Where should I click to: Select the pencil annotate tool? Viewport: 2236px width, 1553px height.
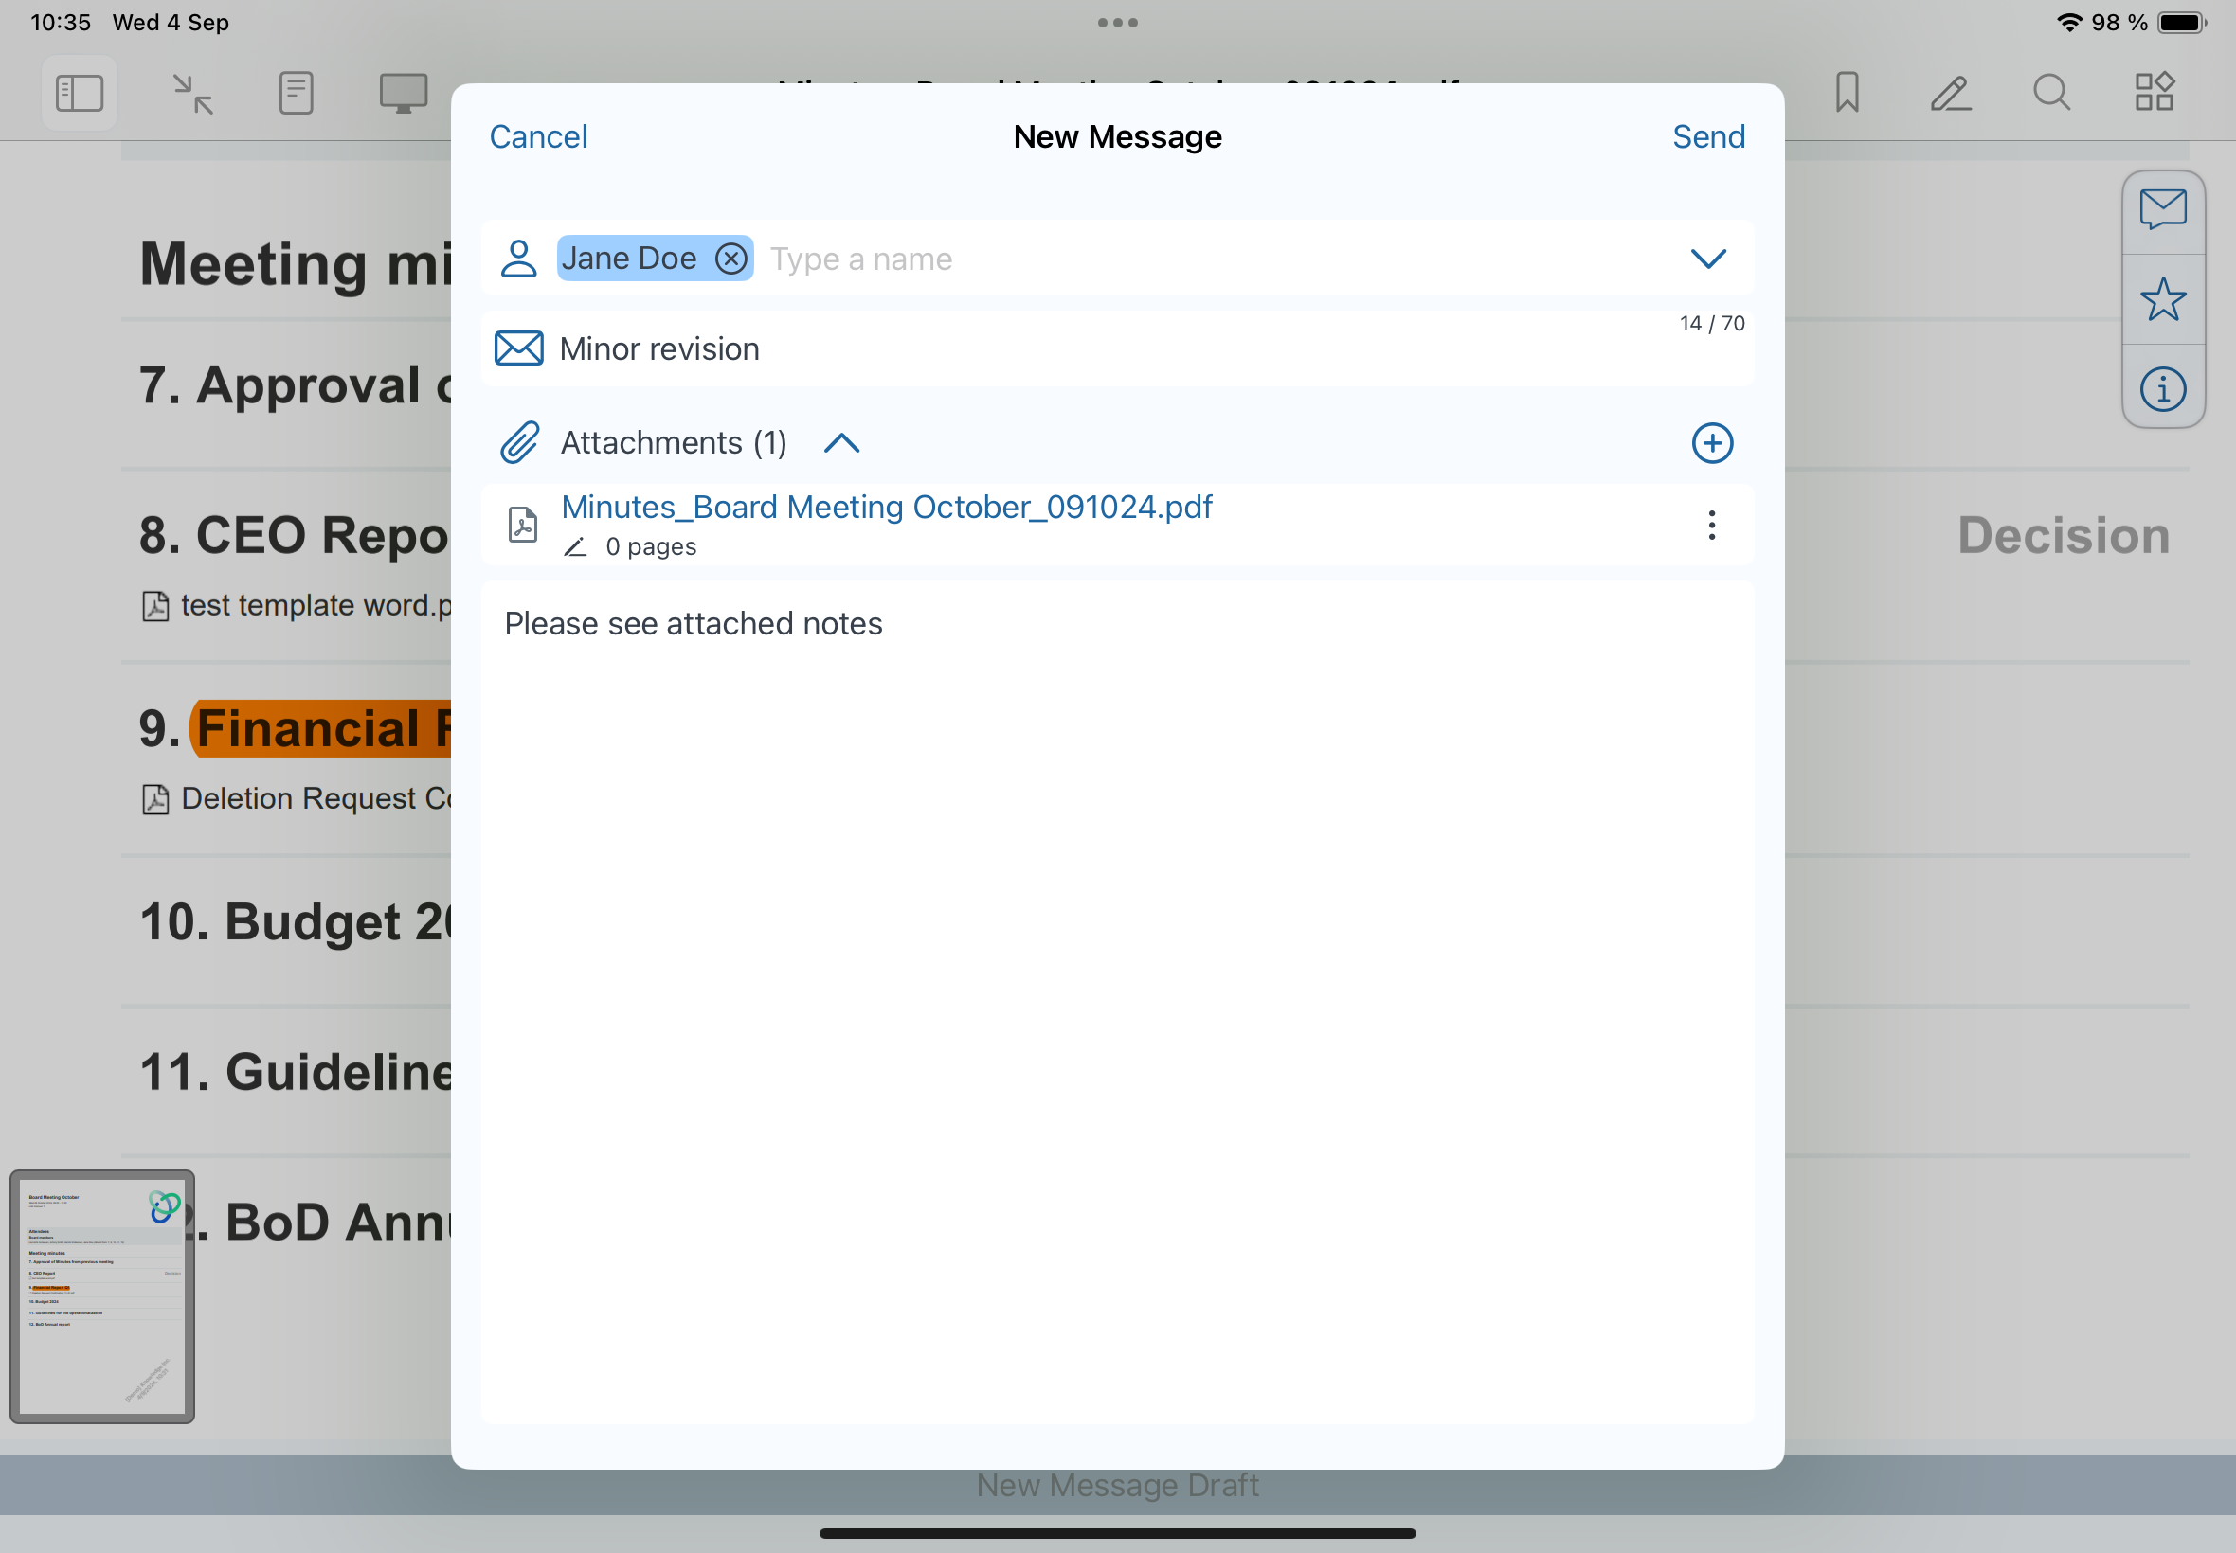pyautogui.click(x=1951, y=94)
